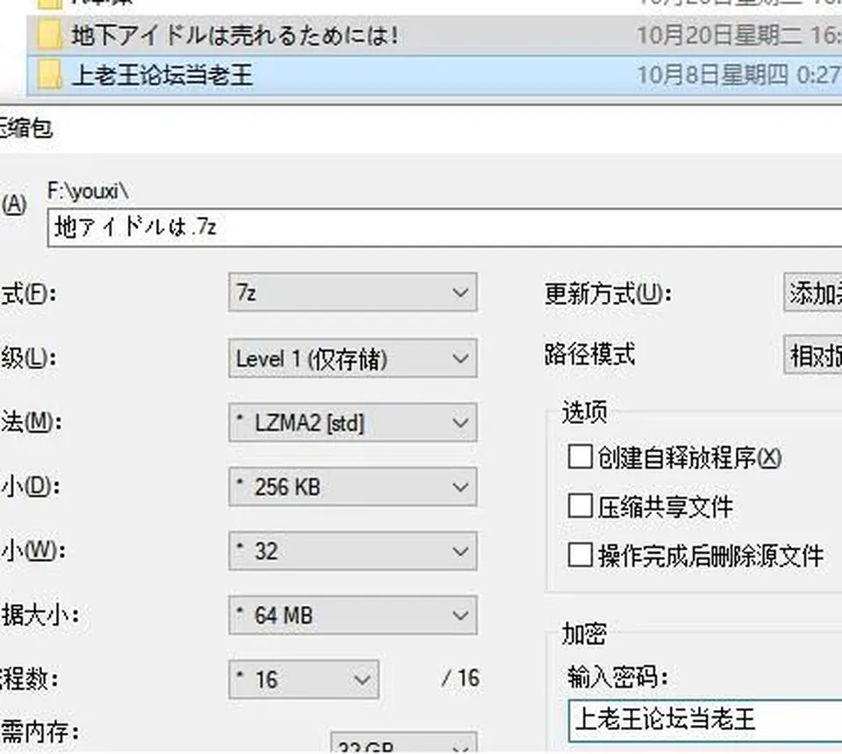842x754 pixels.
Task: Open the thread count dropdown showing 16
Action: pyautogui.click(x=303, y=679)
